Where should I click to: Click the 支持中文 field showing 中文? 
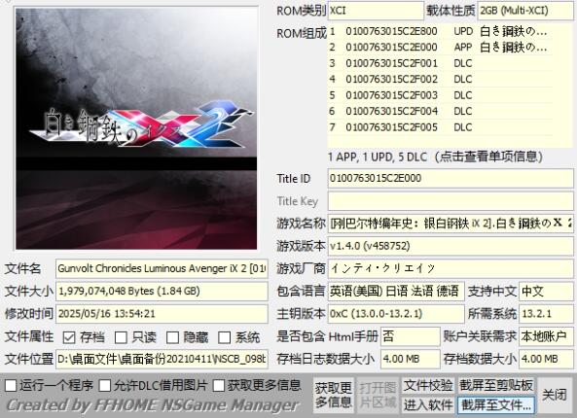[x=546, y=292]
